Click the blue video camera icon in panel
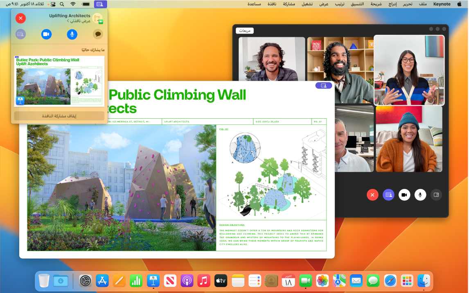 tap(46, 34)
